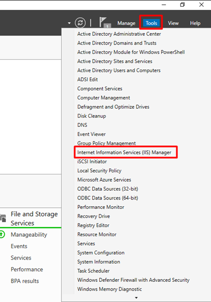
Task: Launch Windows Defender Firewall with Advanced Security
Action: 133,280
